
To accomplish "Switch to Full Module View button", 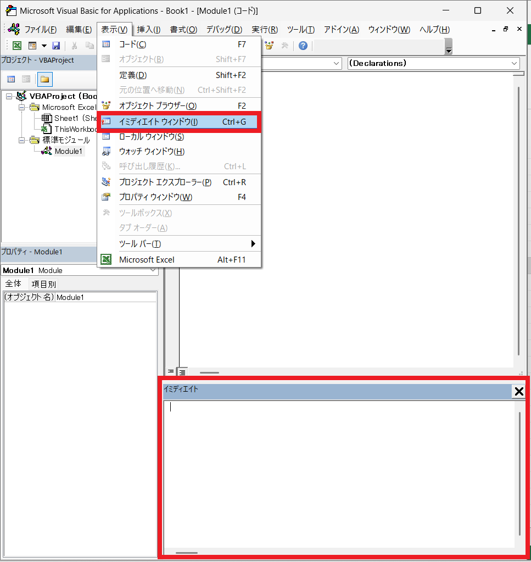I will pyautogui.click(x=182, y=372).
